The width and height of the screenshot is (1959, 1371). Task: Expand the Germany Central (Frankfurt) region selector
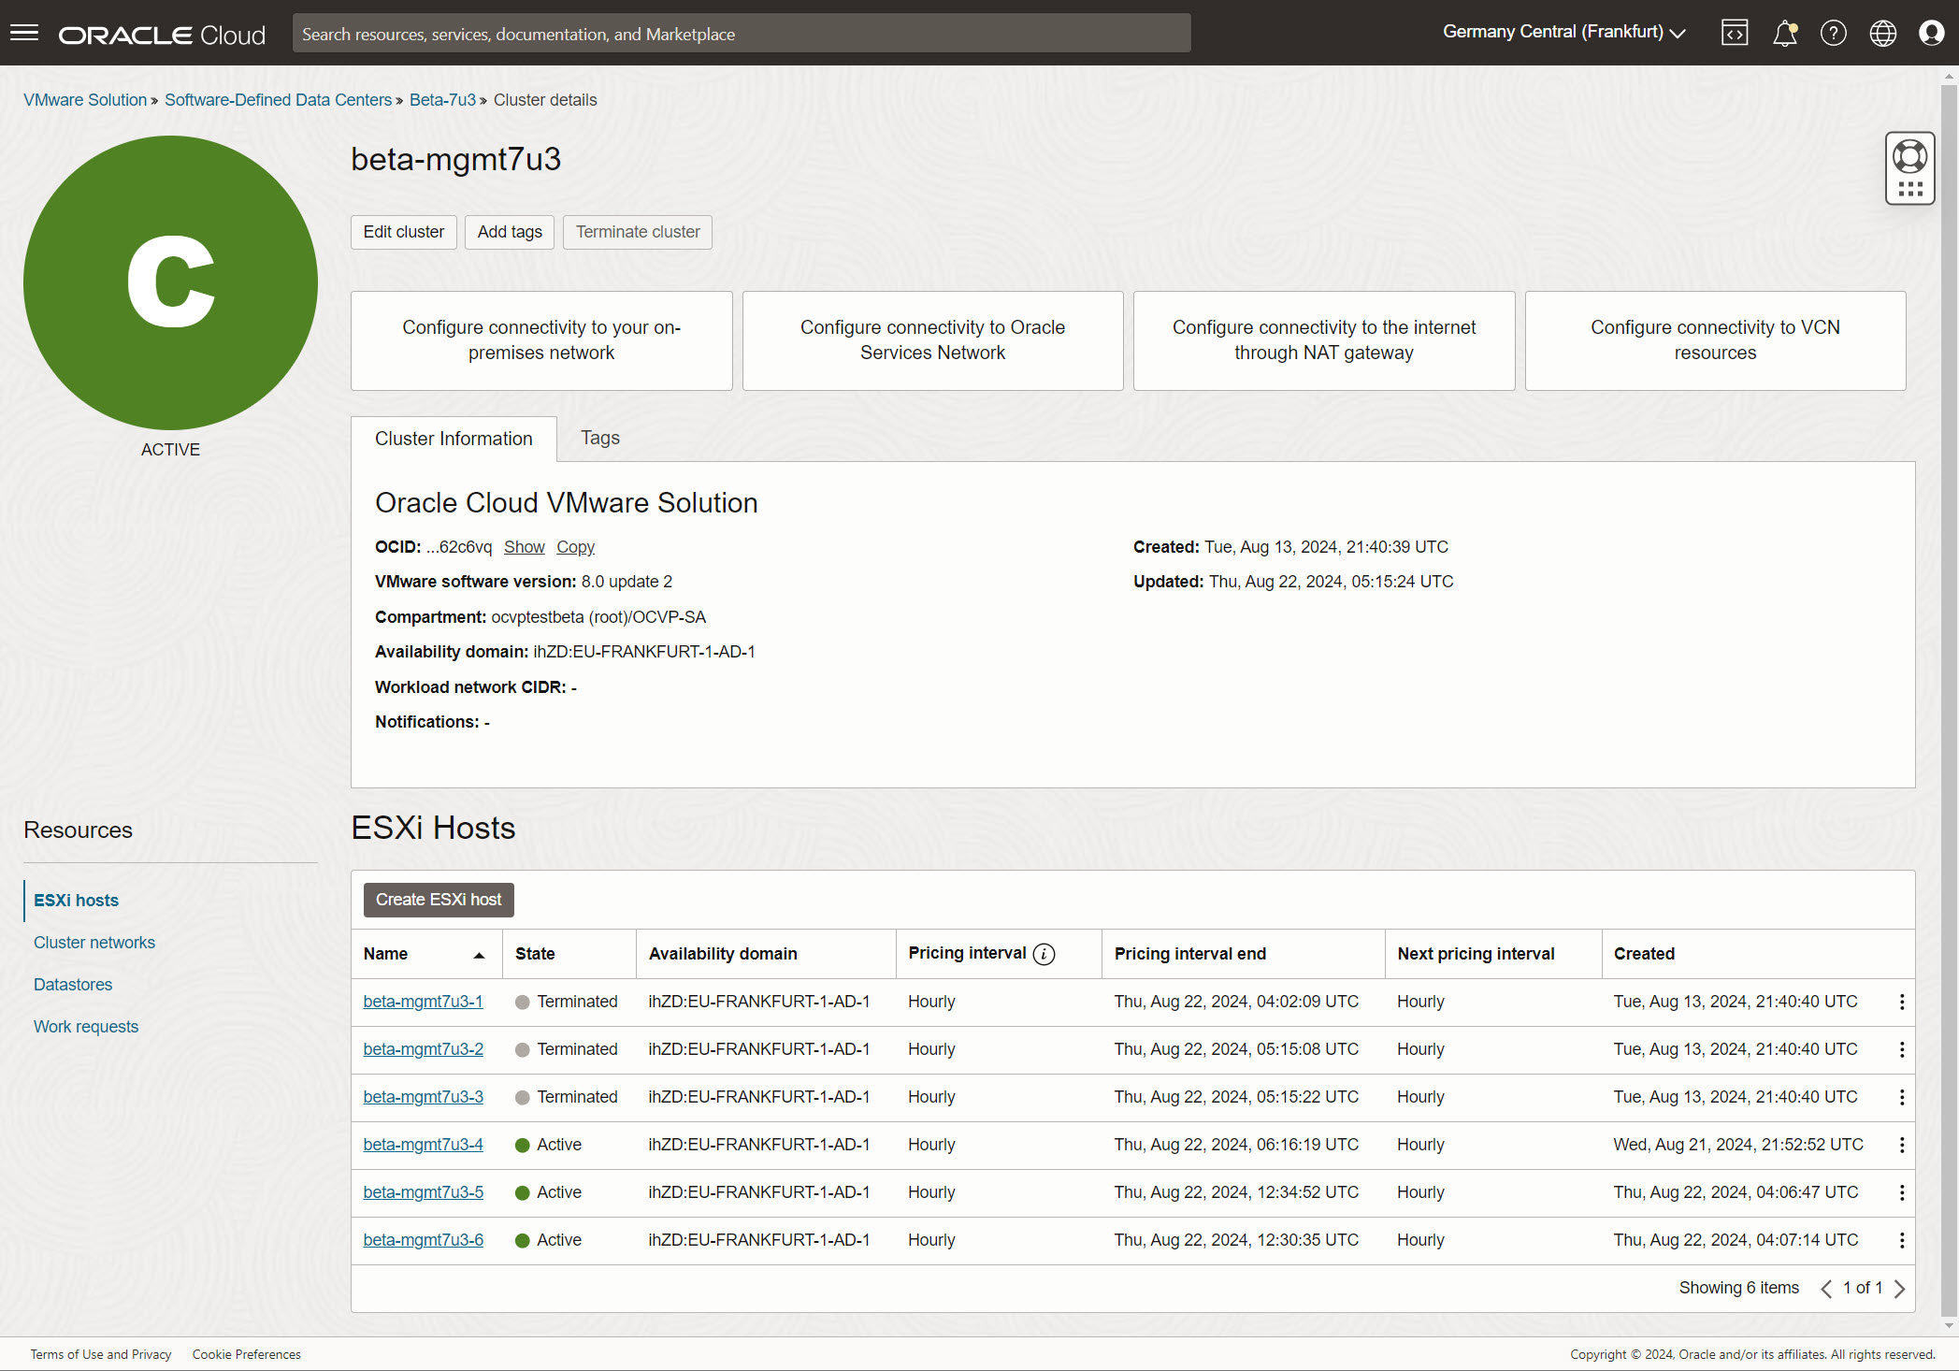coord(1563,32)
